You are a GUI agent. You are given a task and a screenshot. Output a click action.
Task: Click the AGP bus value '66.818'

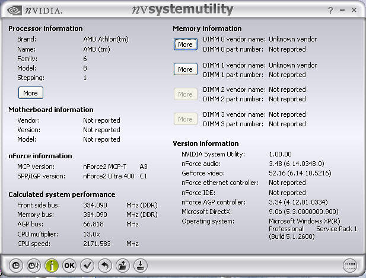[x=93, y=224]
